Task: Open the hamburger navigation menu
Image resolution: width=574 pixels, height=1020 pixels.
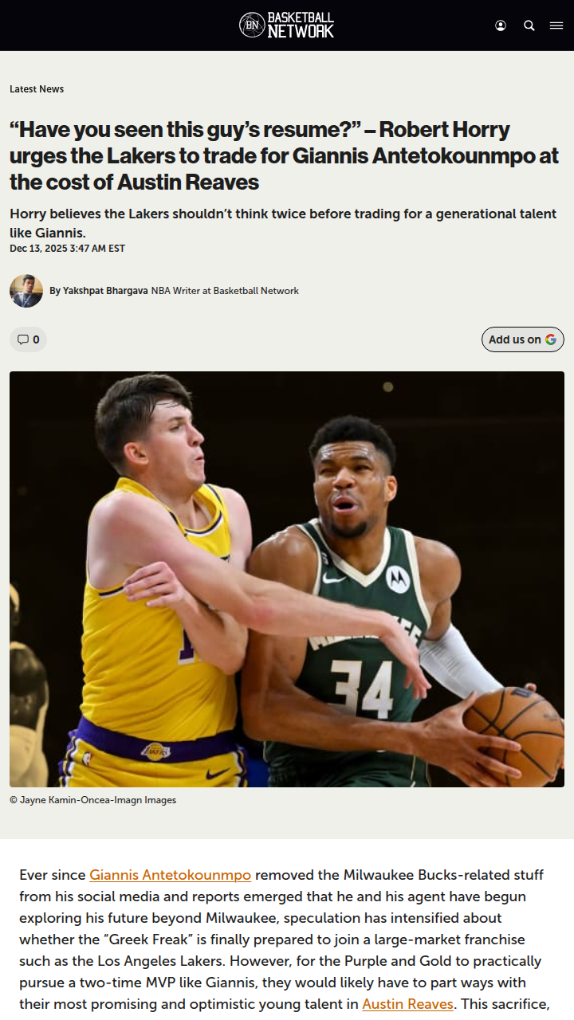Action: 556,25
